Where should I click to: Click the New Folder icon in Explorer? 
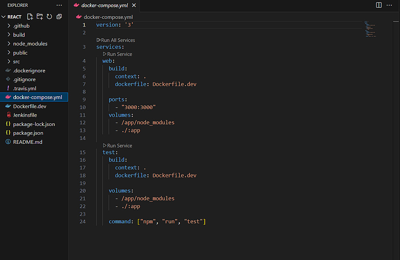click(x=40, y=17)
